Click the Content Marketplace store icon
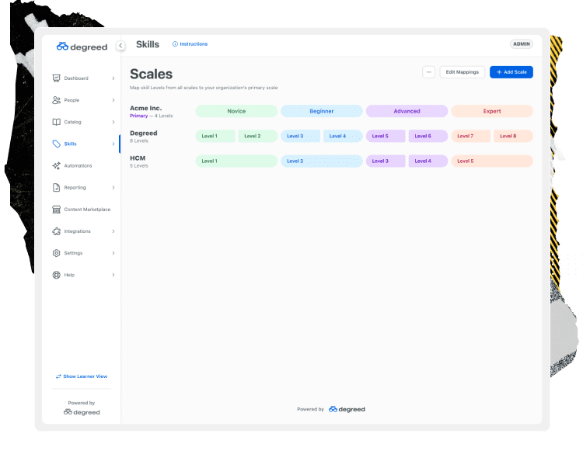The image size is (583, 475). tap(57, 210)
